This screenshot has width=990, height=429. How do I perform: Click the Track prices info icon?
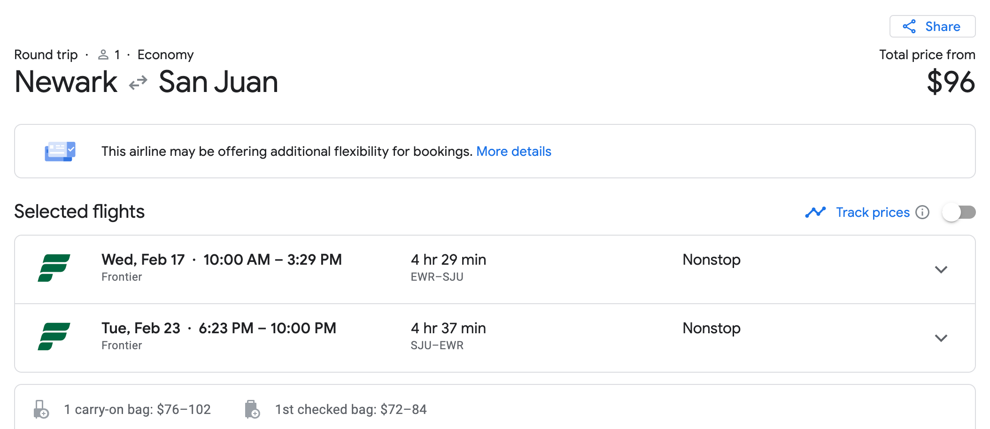click(x=922, y=212)
